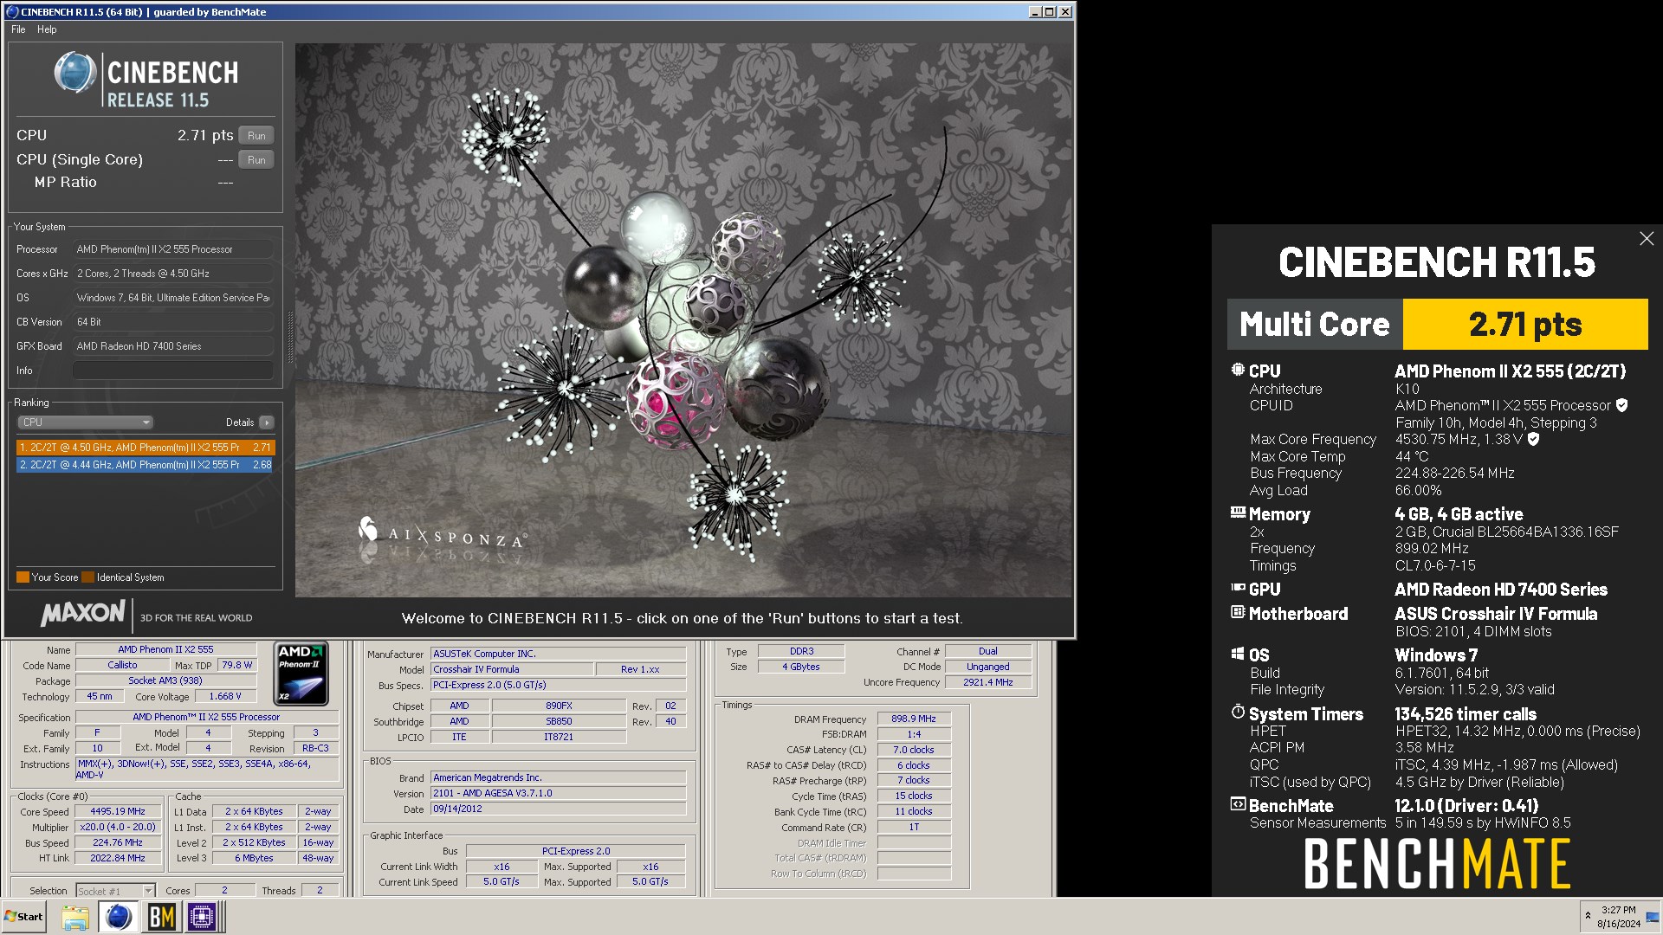The height and width of the screenshot is (935, 1663).
Task: Select ranking entry 1 at 4.50 GHz
Action: pyautogui.click(x=145, y=448)
